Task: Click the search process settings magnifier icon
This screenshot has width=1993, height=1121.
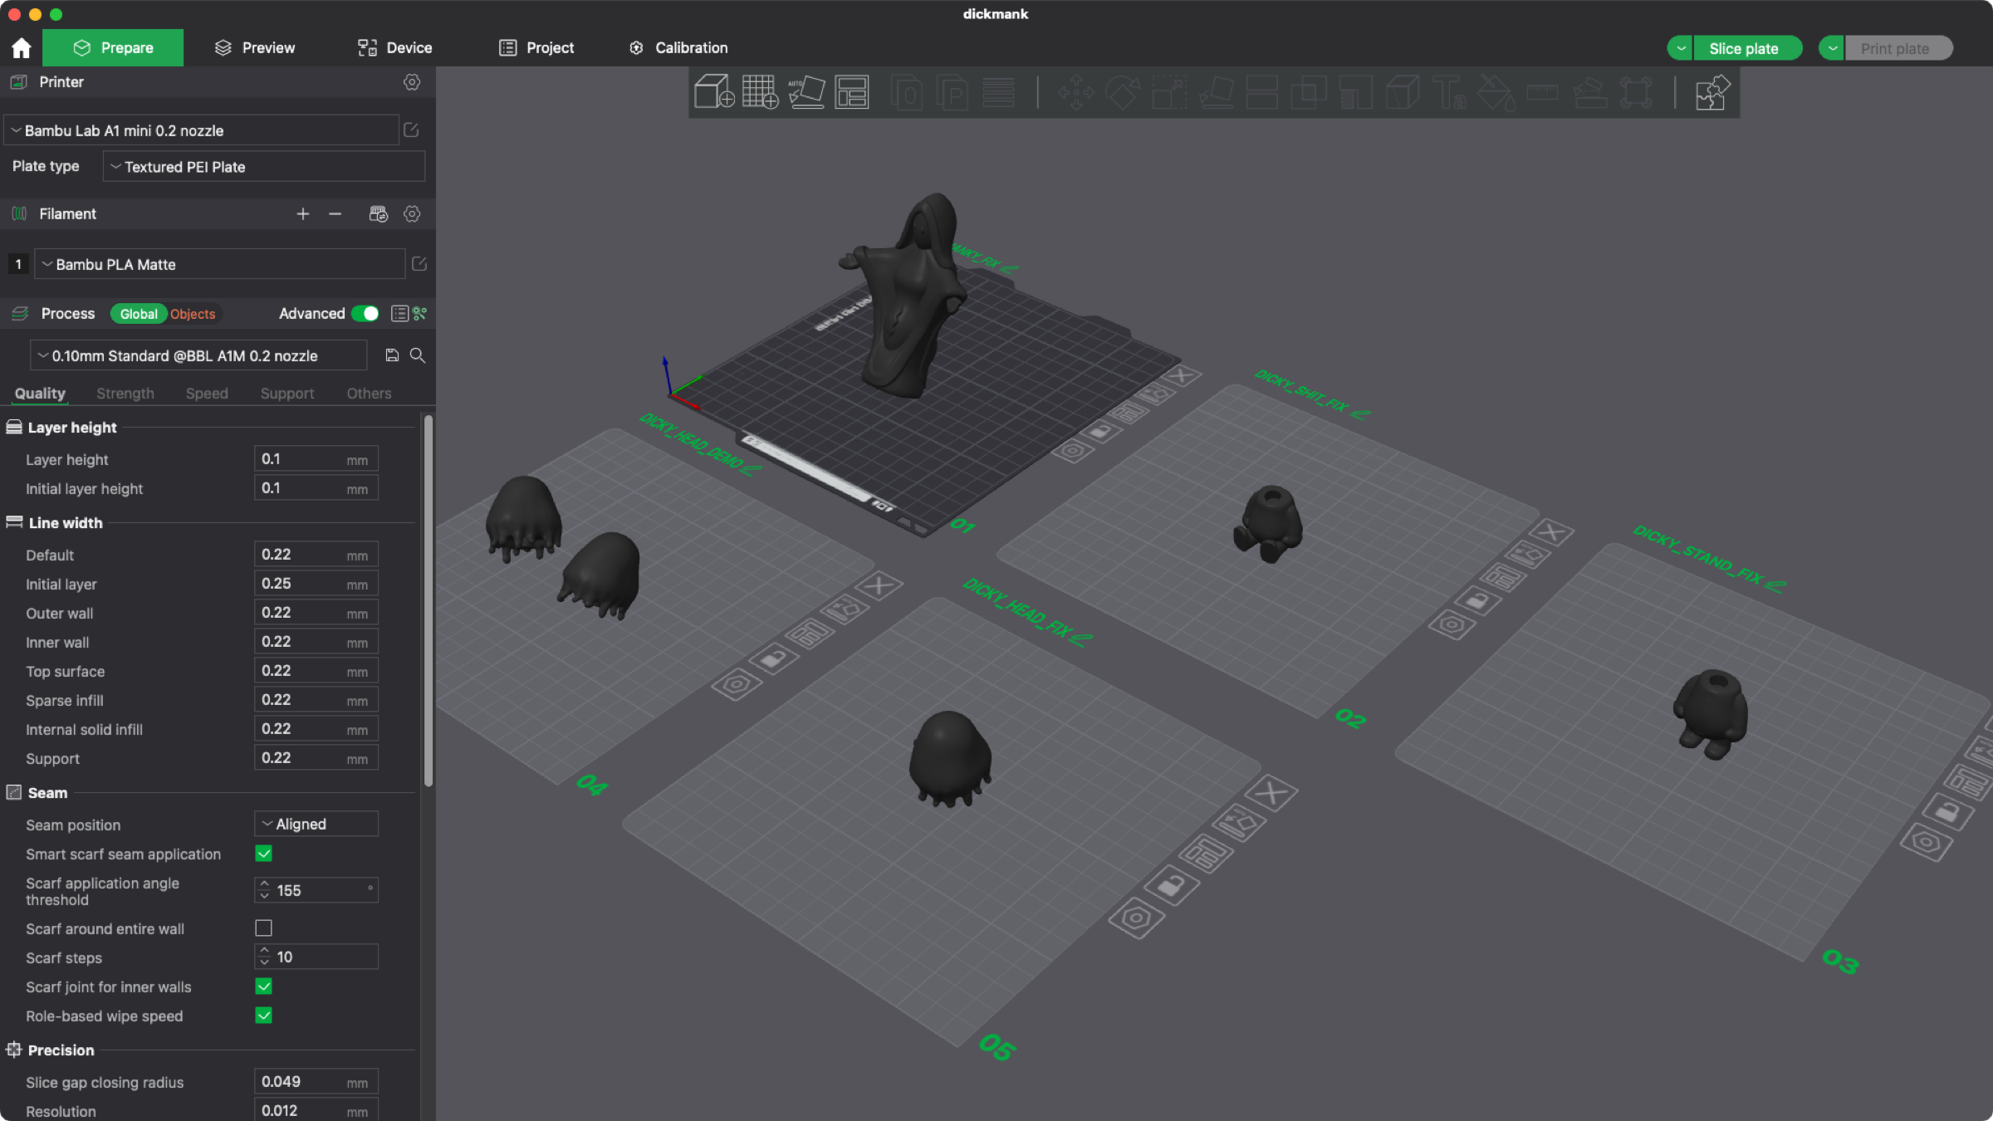Action: [x=418, y=355]
